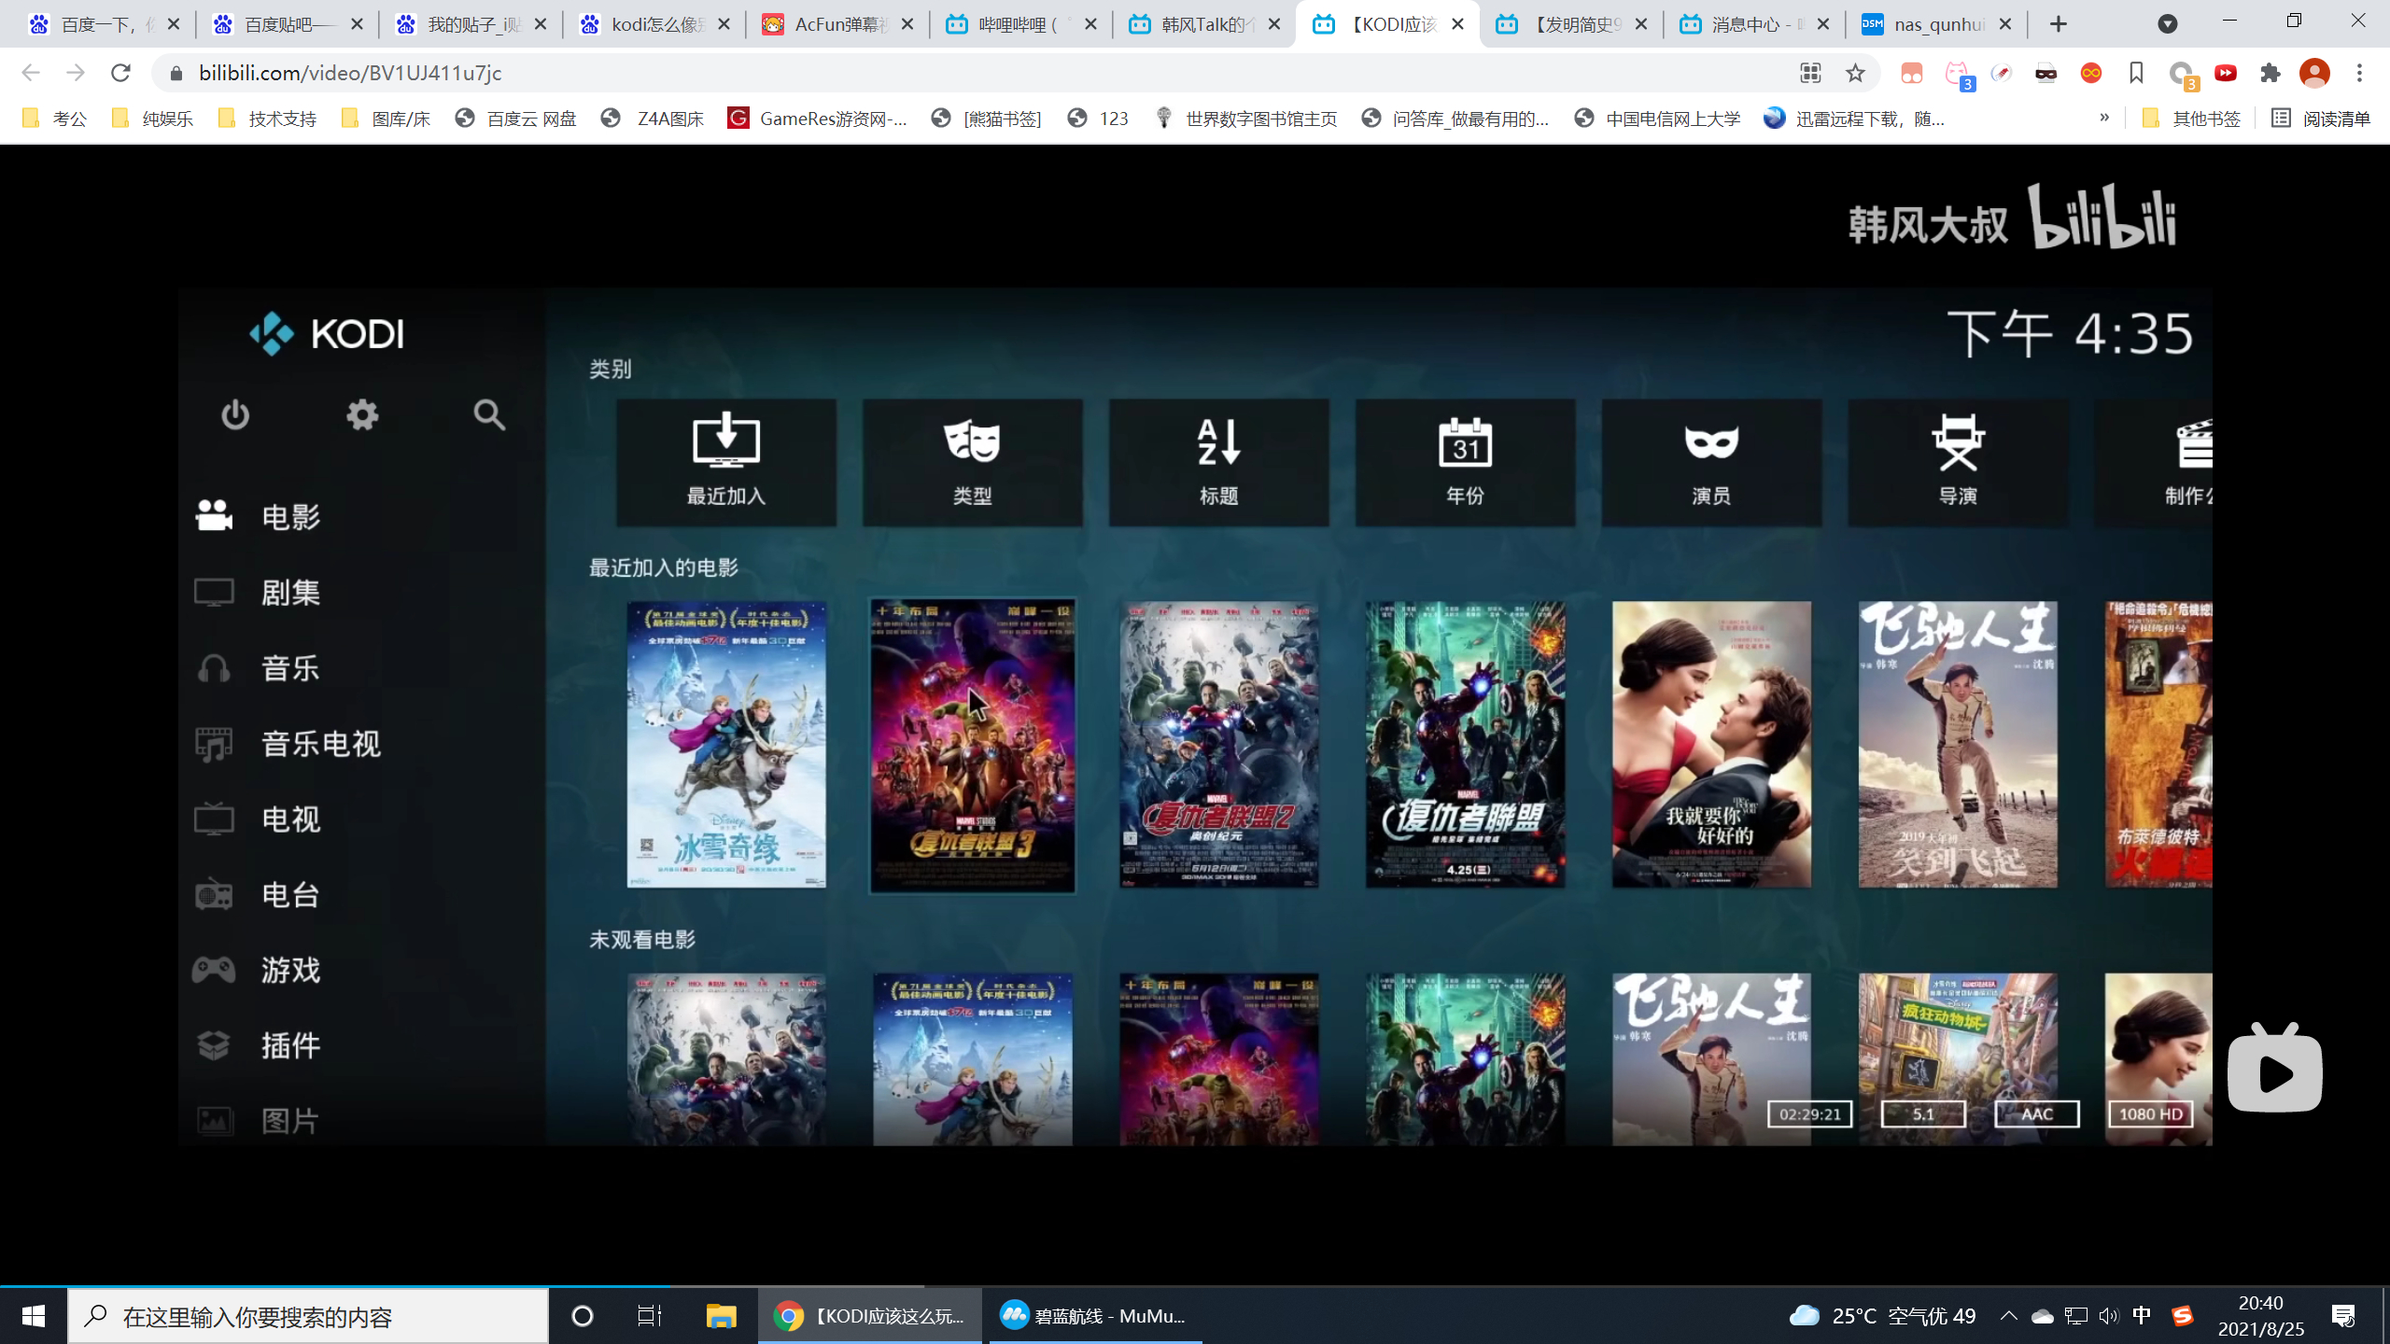Open the 图库/床 bookmark folder
This screenshot has width=2390, height=1344.
tap(387, 119)
